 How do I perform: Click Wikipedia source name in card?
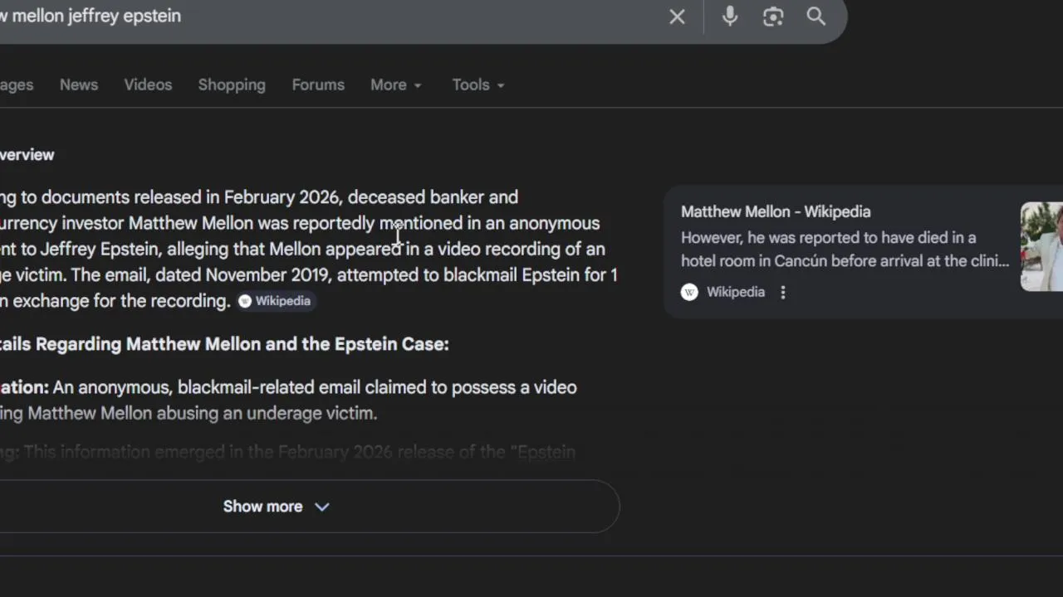(736, 292)
